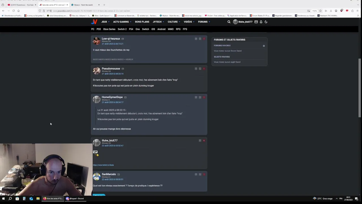Switch to Wplace Paint the world tab
The width and height of the screenshot is (362, 204).
coord(85,5)
